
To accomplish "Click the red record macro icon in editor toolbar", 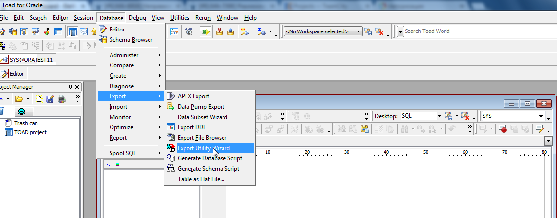I will pyautogui.click(x=503, y=129).
